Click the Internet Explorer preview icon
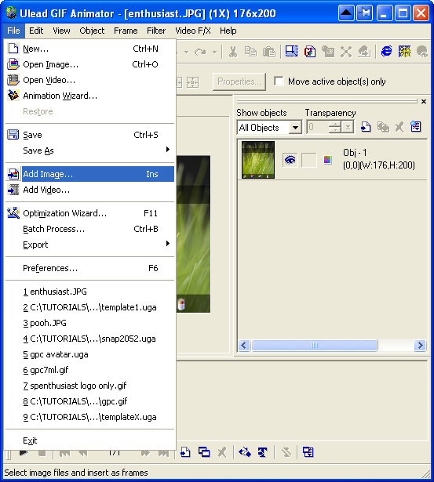Screen dimensions: 434x482 (x=387, y=51)
